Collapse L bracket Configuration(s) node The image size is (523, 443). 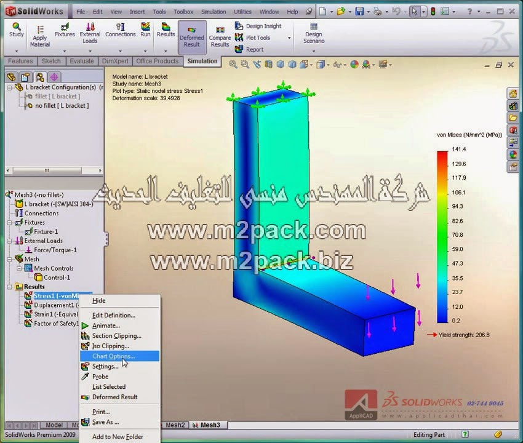click(10, 88)
